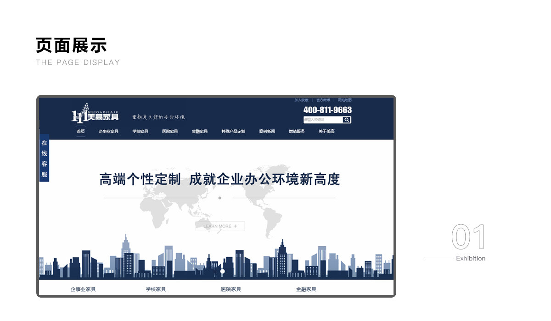Screen dimensions: 551x321
Task: Select 学校家具 in the navigation bar
Action: pyautogui.click(x=141, y=131)
